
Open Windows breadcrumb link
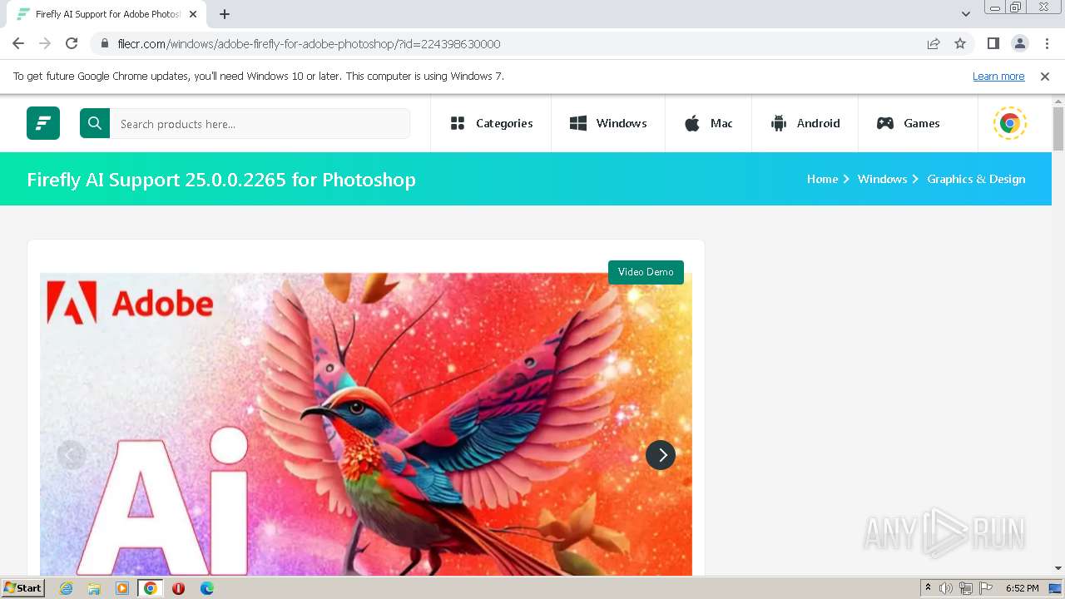tap(882, 179)
